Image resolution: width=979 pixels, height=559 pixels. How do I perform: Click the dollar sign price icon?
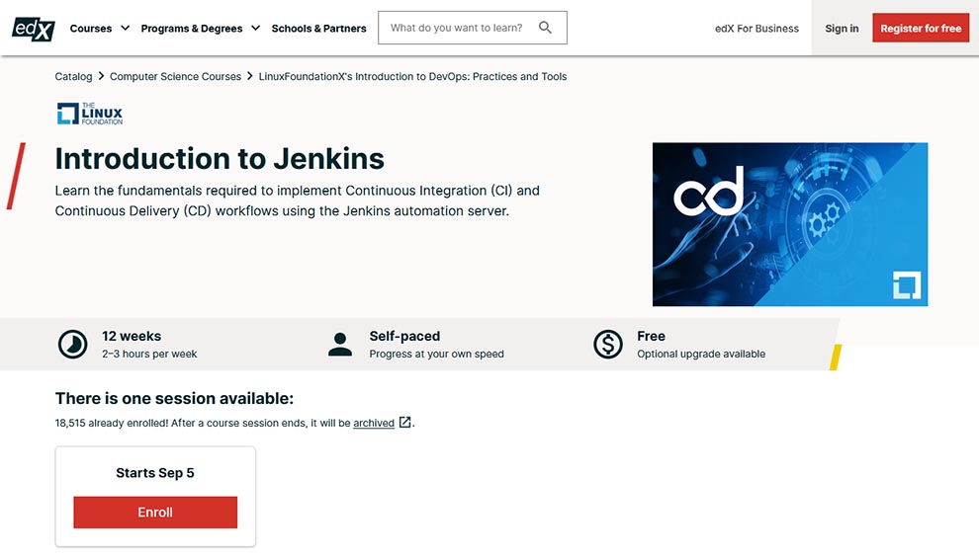(608, 345)
